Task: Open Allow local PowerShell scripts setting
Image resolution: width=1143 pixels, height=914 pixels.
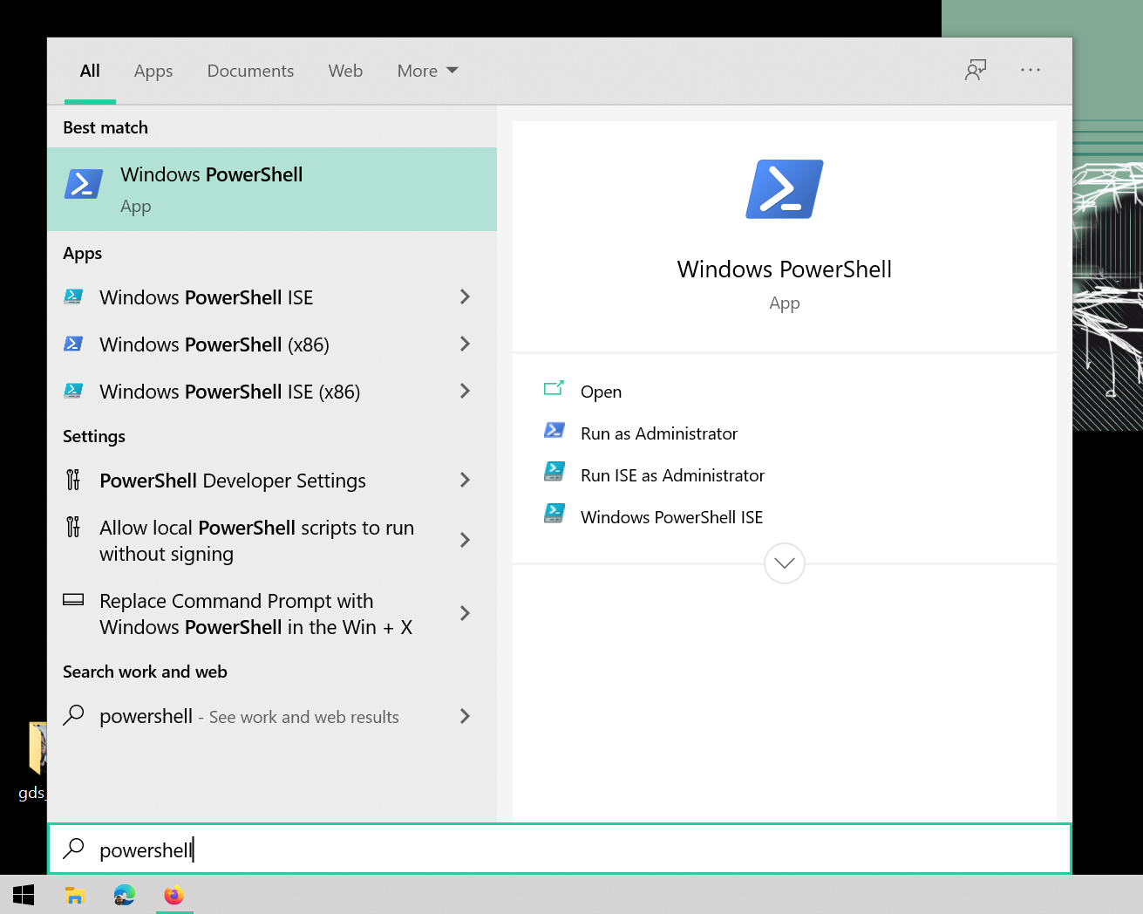Action: click(256, 540)
